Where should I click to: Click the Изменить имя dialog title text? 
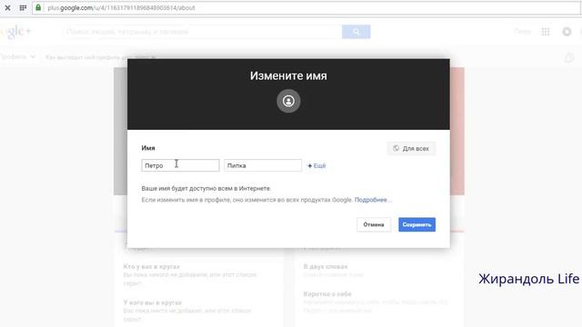coord(288,75)
